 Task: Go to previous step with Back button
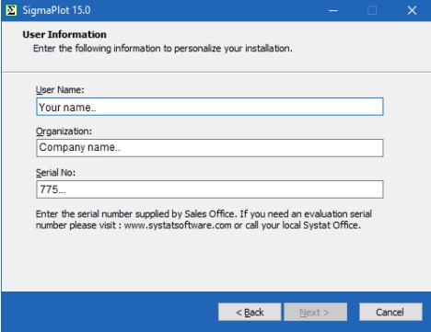pyautogui.click(x=250, y=312)
